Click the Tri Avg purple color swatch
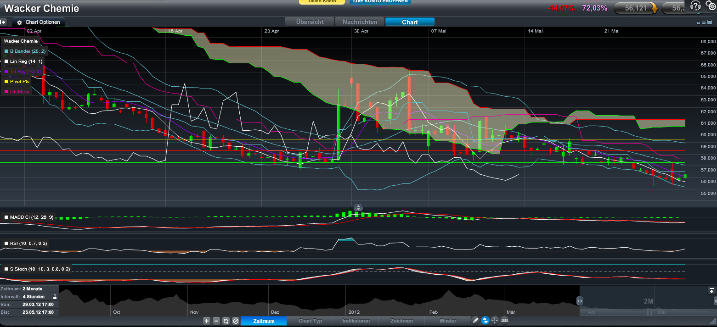The image size is (717, 327). point(6,72)
